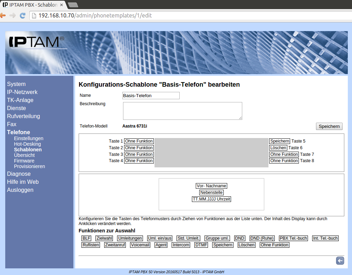This screenshot has height=275, width=352.
Task: Reload the page with the browser refresh icon
Action: (x=23, y=15)
